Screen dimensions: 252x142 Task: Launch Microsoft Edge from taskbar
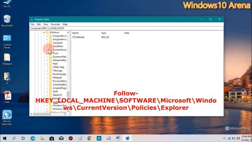(x=33, y=138)
